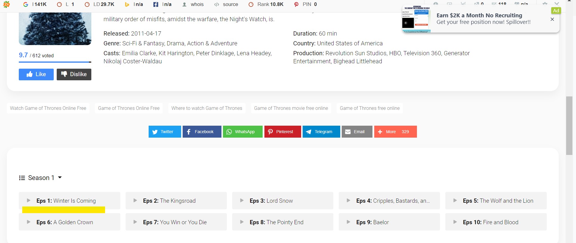This screenshot has height=243, width=576.
Task: Play Eps 2: The Kingsroad
Action: pos(176,201)
